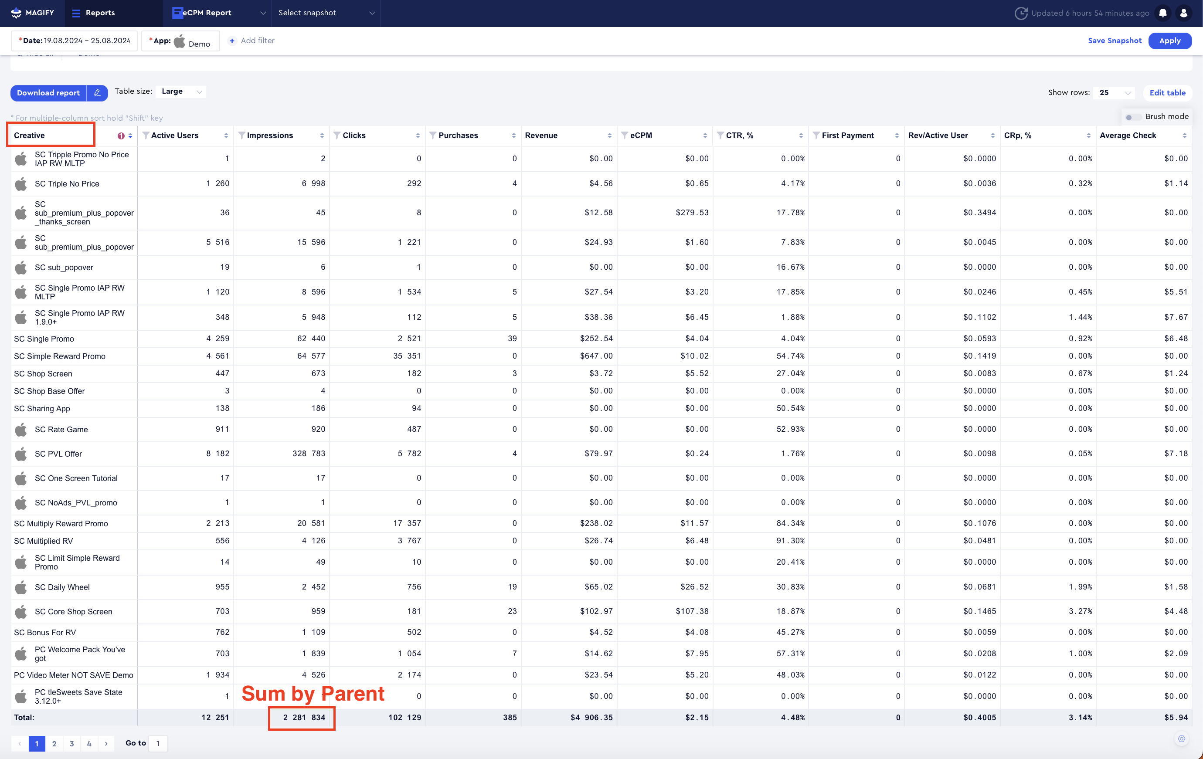Go to page 3 in pagination
Viewport: 1203px width, 759px height.
point(72,743)
